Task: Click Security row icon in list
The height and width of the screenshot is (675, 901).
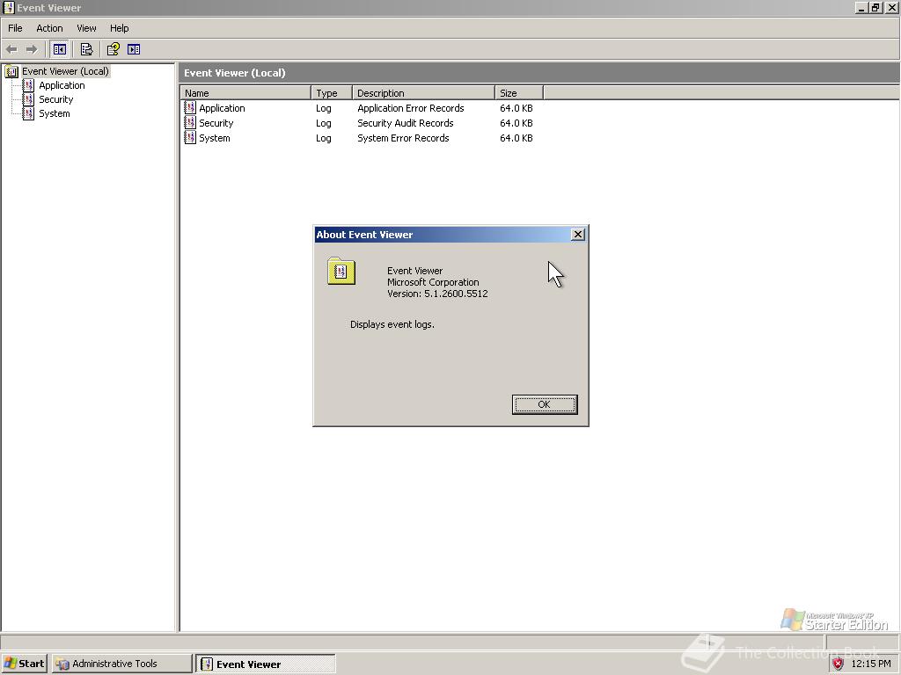Action: tap(190, 122)
